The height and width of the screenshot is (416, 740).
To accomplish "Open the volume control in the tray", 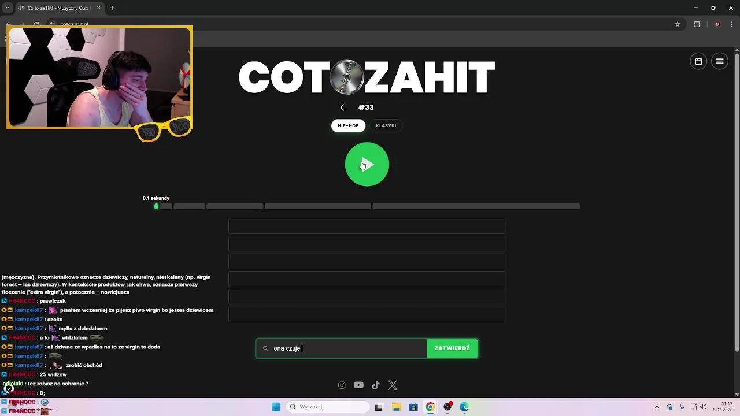I will click(704, 407).
